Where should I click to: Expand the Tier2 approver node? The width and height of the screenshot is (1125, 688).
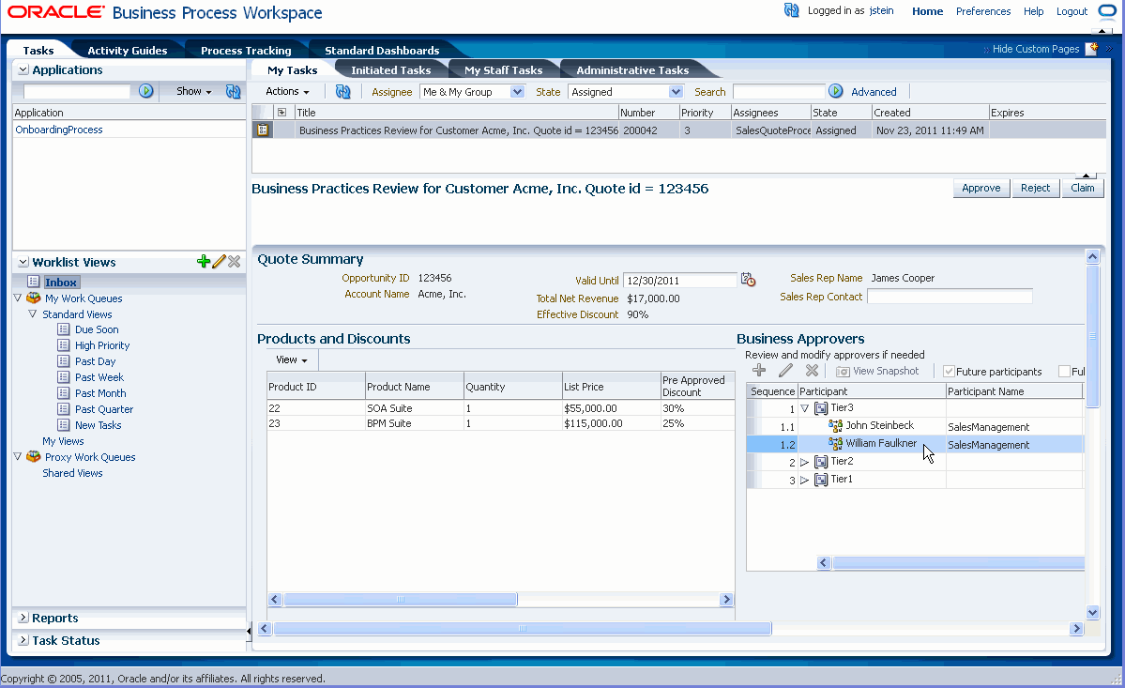tap(804, 462)
